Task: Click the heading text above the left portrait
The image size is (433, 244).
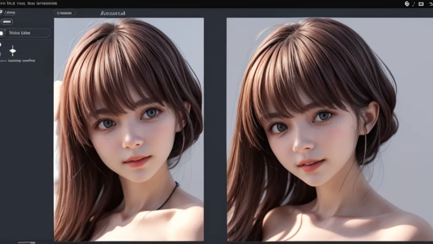Action: pyautogui.click(x=113, y=13)
